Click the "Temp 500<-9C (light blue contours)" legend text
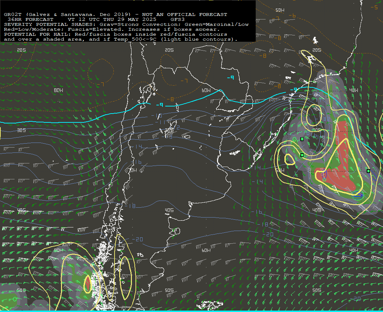The image size is (383, 312). 176,39
